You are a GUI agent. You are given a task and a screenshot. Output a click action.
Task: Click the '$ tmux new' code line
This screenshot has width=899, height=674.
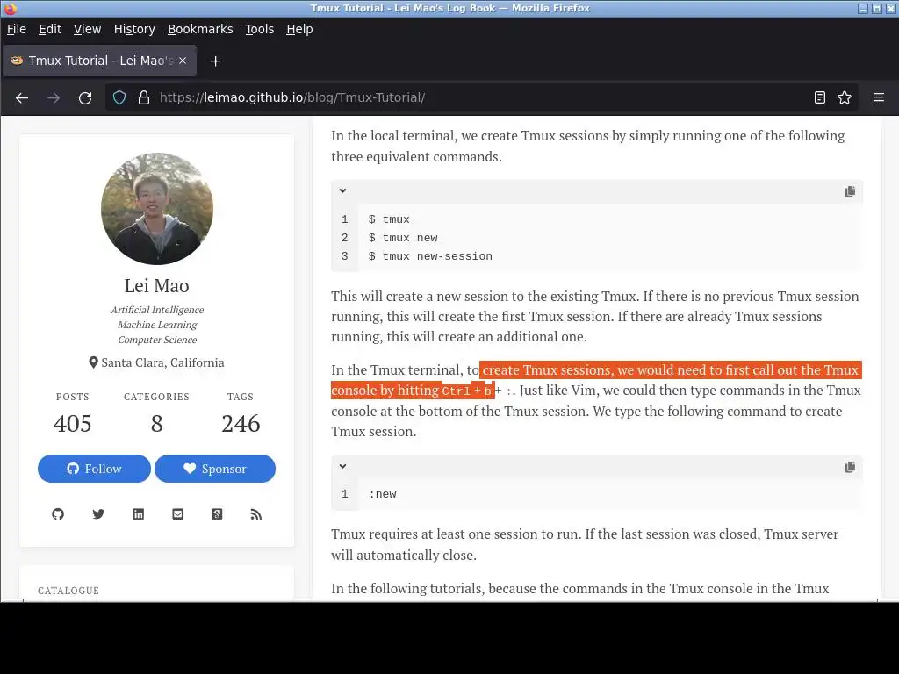pos(403,238)
